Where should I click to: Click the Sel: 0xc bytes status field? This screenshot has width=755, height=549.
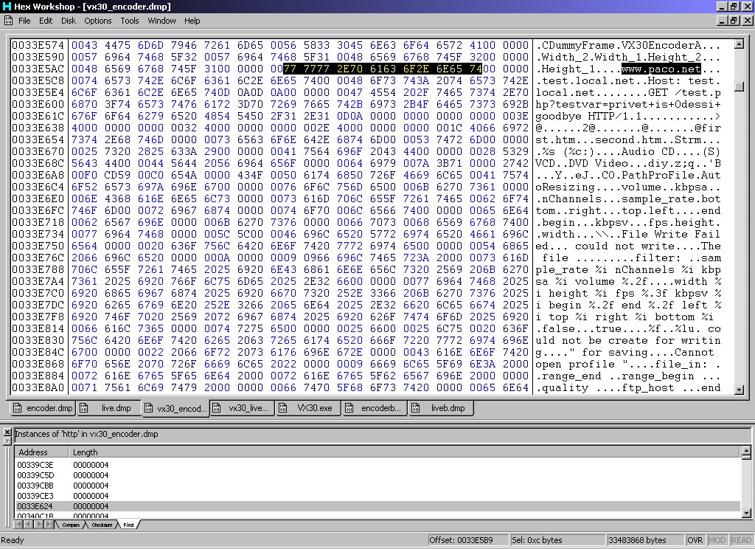(557, 540)
